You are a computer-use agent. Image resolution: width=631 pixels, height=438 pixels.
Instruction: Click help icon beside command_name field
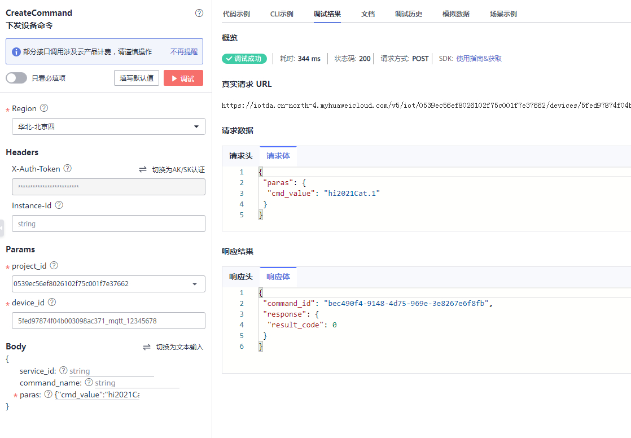(89, 382)
